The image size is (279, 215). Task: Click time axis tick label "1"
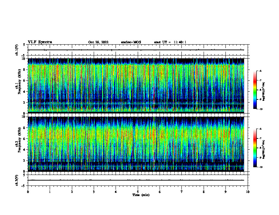(x=50, y=192)
